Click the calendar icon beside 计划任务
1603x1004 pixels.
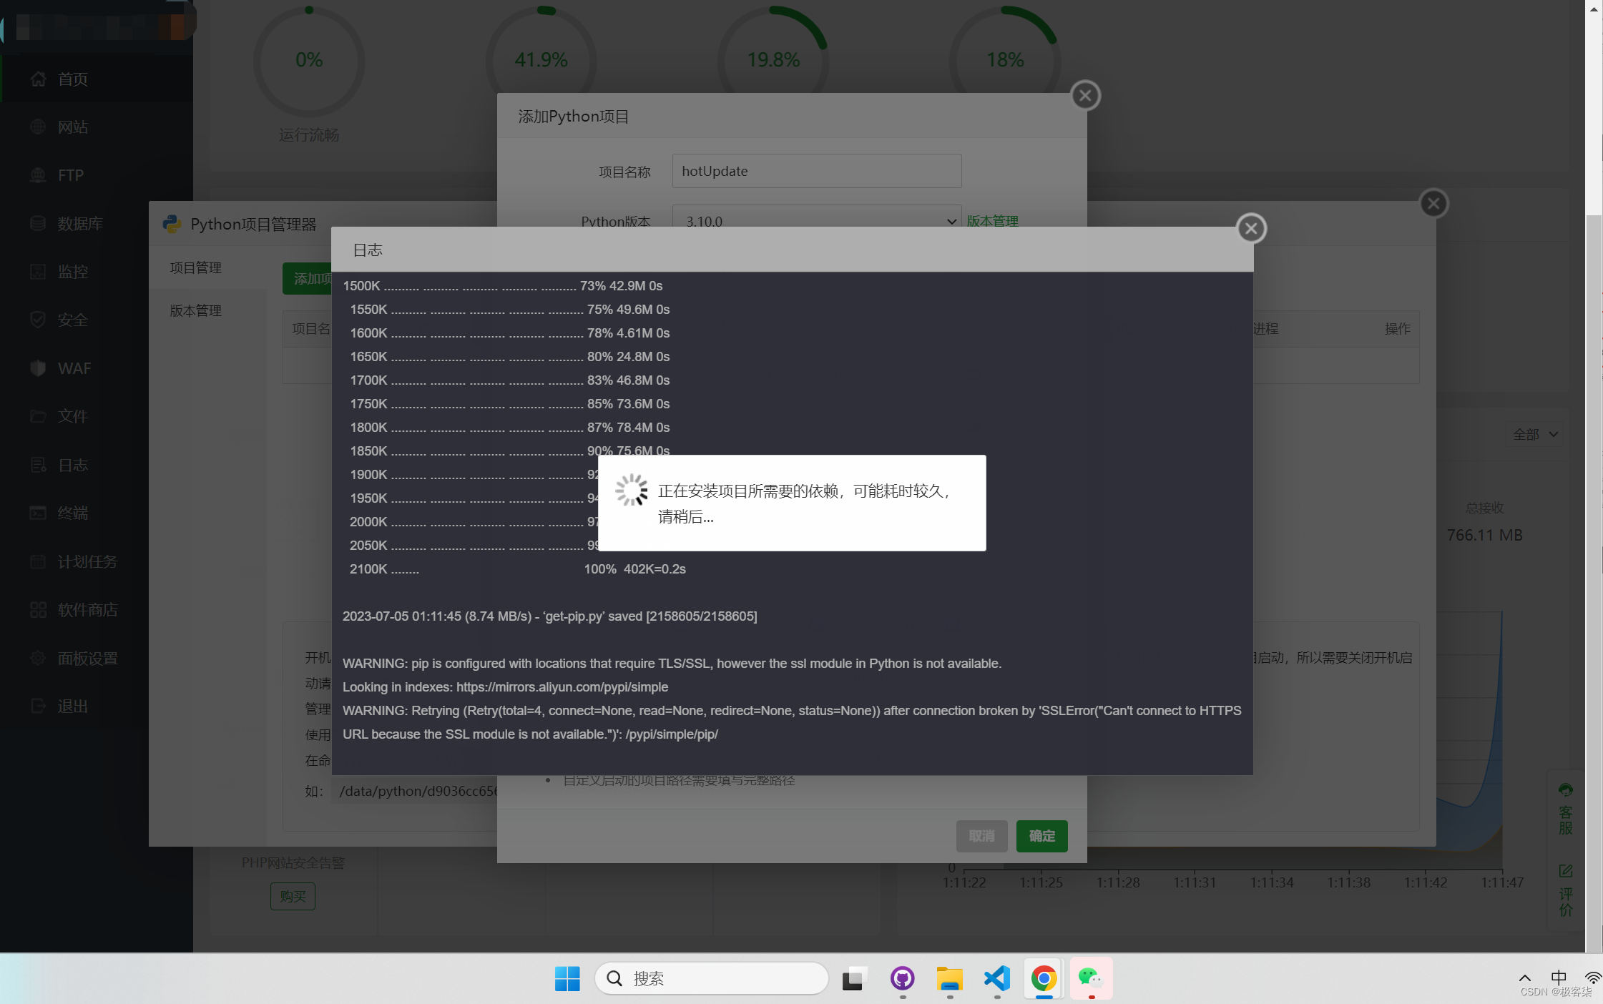point(39,561)
